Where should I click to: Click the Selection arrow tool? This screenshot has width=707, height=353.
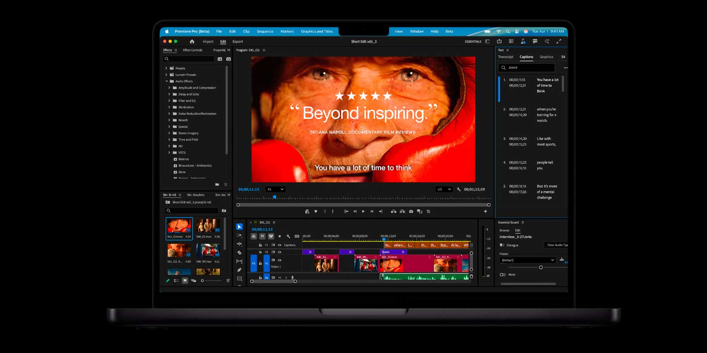click(x=239, y=227)
